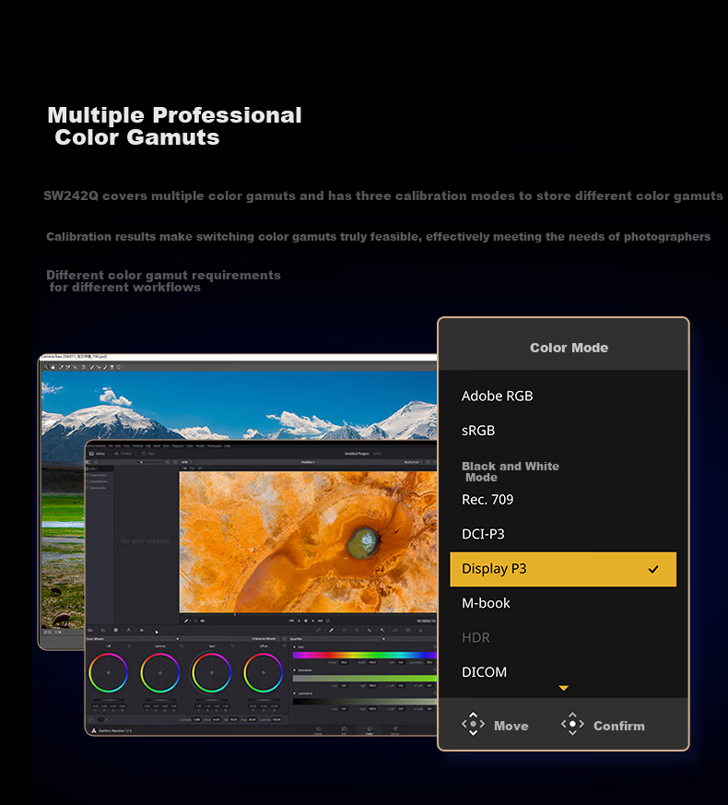Image resolution: width=728 pixels, height=805 pixels.
Task: Click the Confirm label in OSD footer
Action: [x=618, y=726]
